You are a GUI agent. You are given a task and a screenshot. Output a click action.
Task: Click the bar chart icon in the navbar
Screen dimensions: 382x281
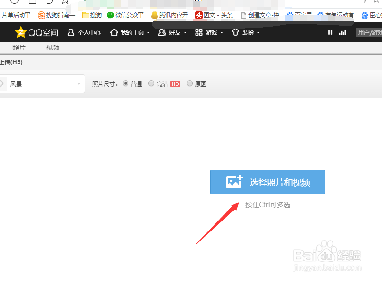(343, 32)
